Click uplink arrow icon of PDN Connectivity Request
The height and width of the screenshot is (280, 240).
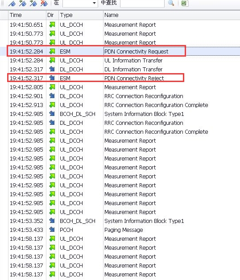(52, 51)
